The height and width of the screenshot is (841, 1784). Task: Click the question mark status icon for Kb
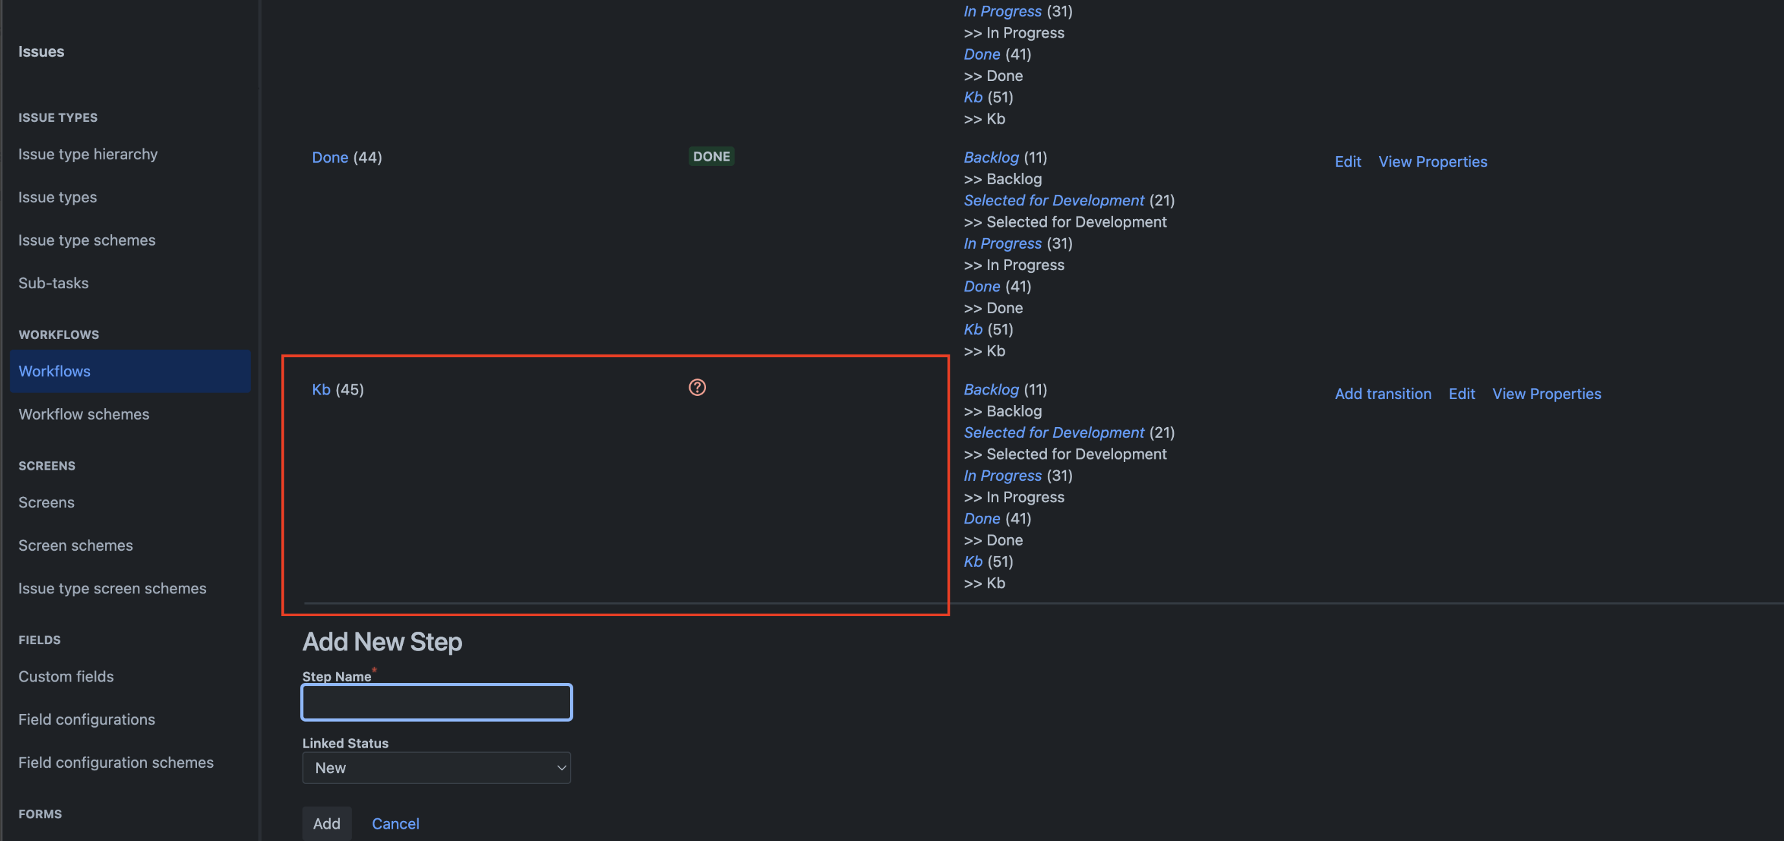pyautogui.click(x=697, y=387)
